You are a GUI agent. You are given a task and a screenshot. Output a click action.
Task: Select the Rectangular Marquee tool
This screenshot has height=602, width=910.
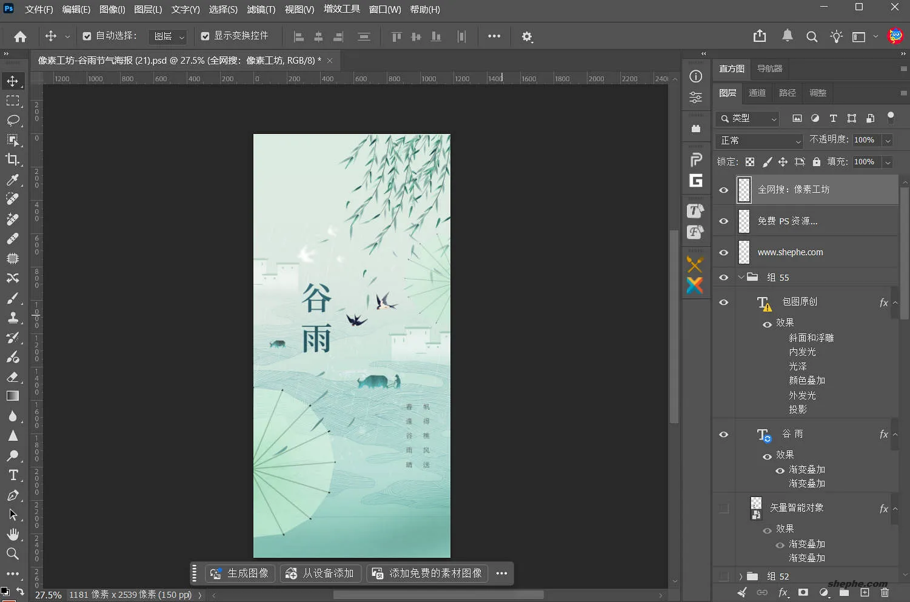13,101
